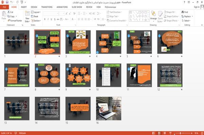Open the Help question mark

click(184, 2)
